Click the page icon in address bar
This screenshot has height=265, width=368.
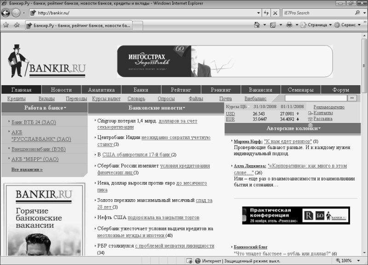pos(33,13)
